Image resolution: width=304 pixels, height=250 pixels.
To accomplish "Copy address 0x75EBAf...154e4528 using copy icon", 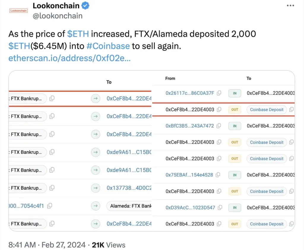I will pos(218,175).
